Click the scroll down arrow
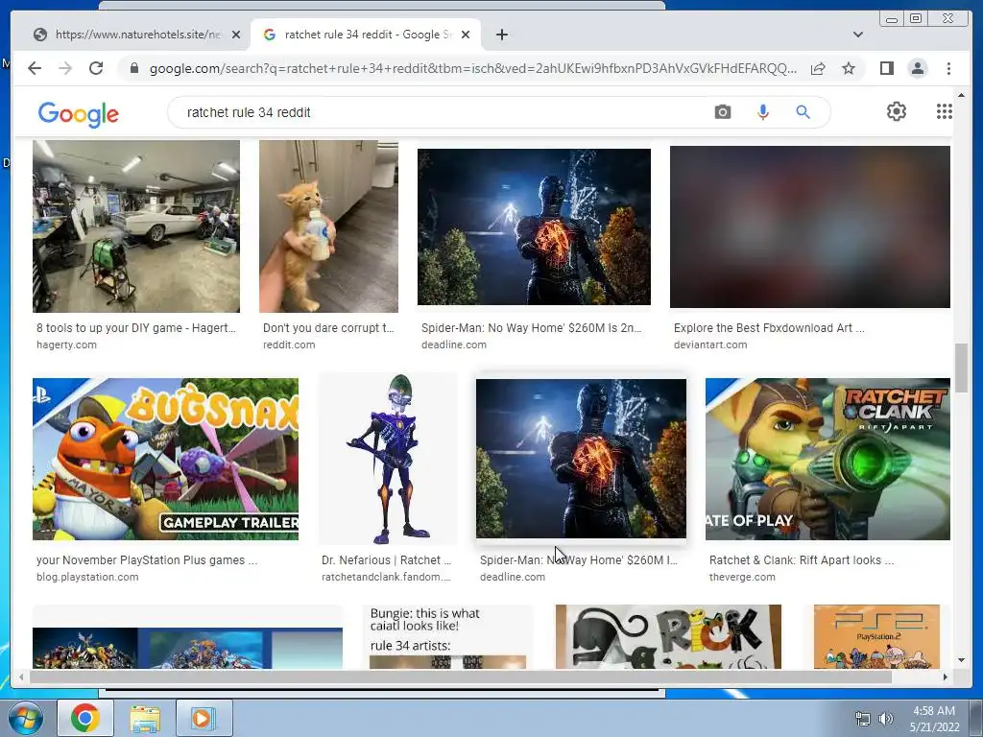The height and width of the screenshot is (737, 983). [961, 660]
